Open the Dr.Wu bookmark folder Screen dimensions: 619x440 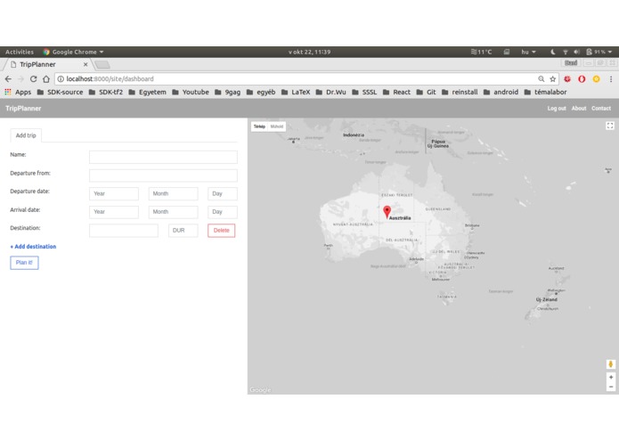tap(330, 92)
